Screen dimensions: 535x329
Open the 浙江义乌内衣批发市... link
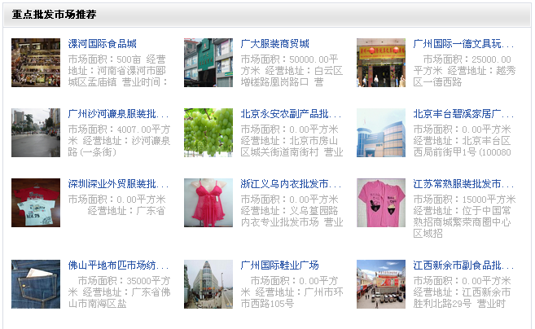point(291,183)
